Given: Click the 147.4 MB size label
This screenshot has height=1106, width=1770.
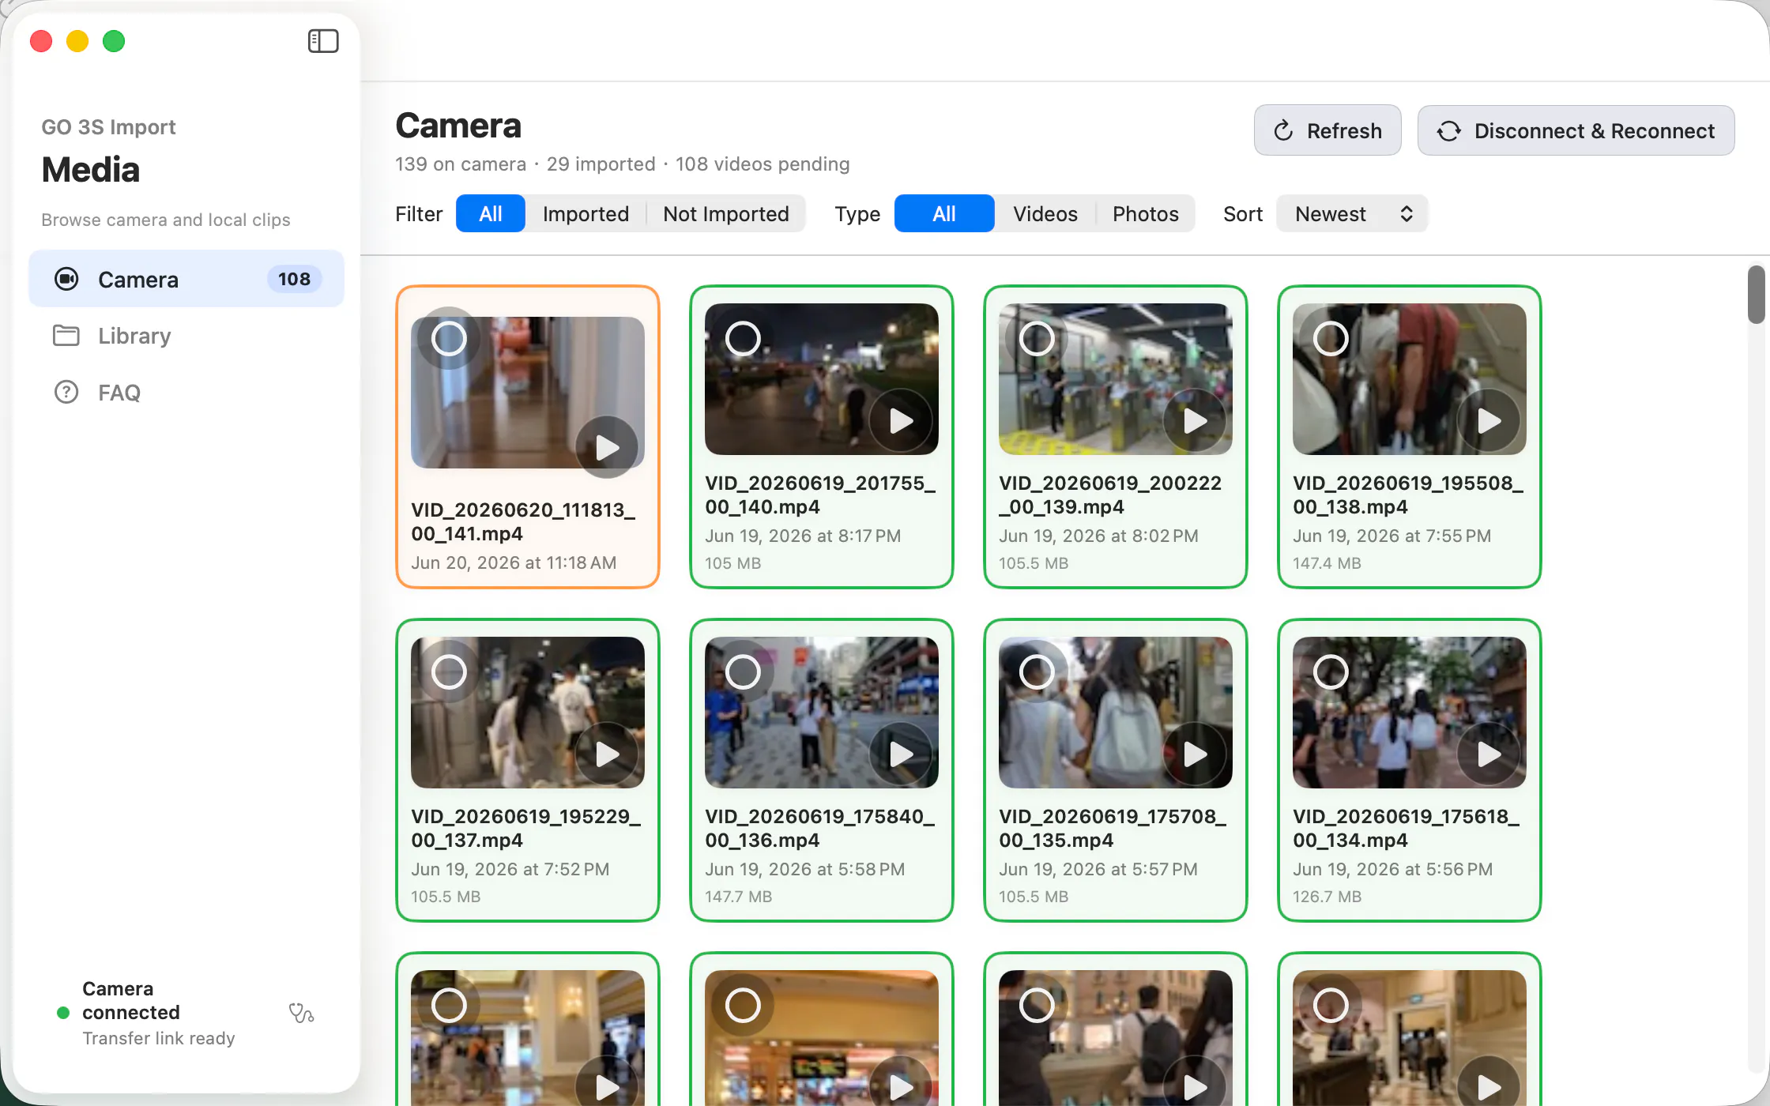Looking at the screenshot, I should [1327, 563].
